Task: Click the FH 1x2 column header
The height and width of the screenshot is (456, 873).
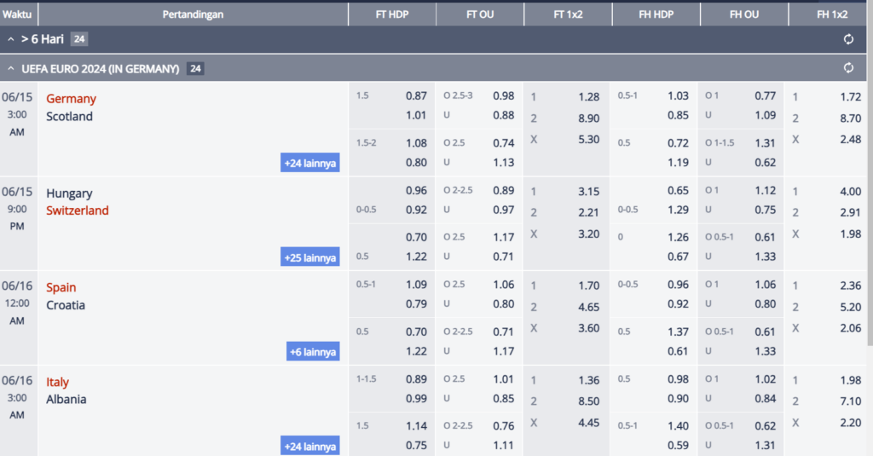Action: 832,14
